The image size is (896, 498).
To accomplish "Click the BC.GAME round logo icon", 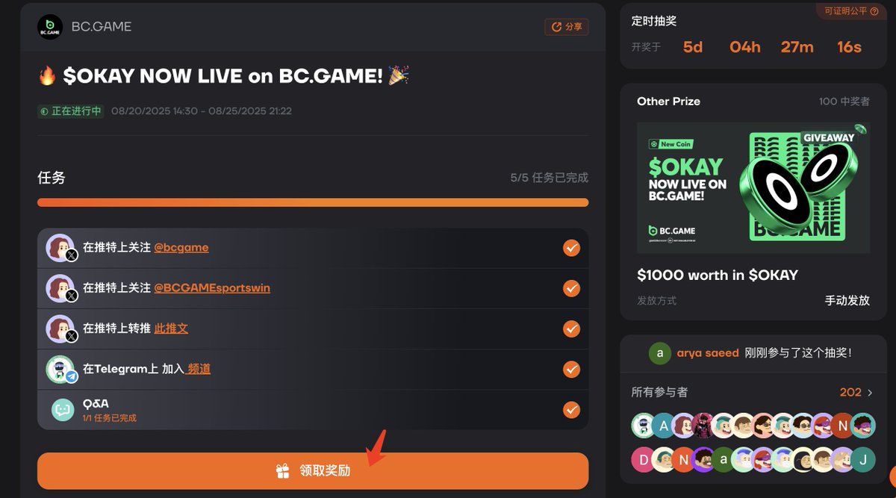I will click(x=50, y=27).
